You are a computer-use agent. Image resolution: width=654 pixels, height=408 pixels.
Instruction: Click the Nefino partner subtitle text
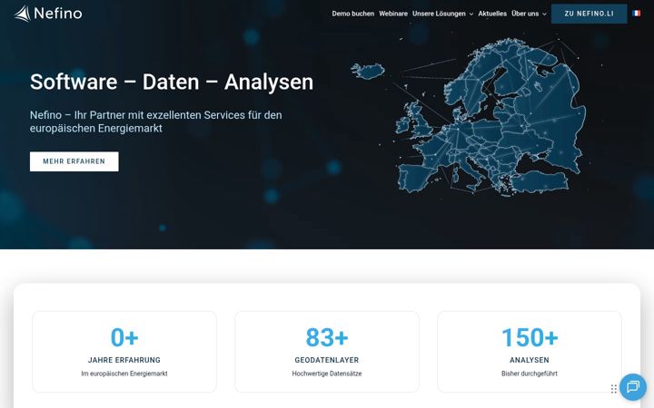[156, 121]
